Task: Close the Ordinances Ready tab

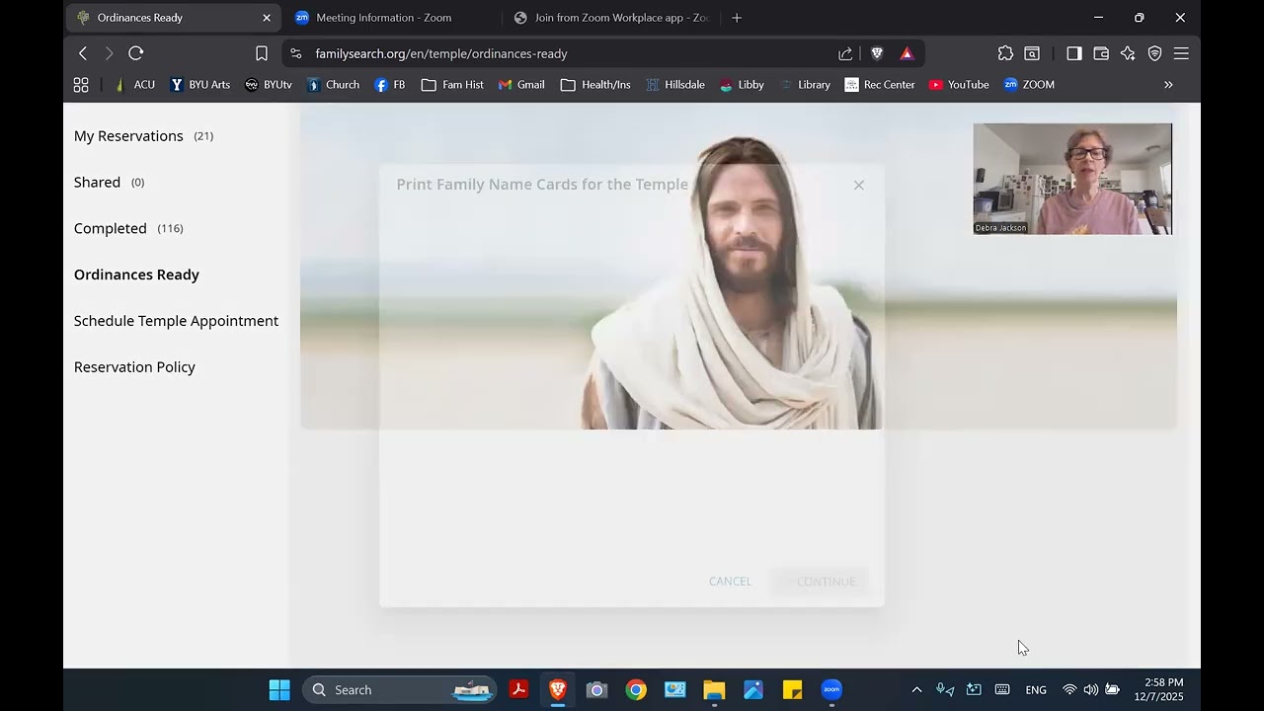Action: (267, 18)
